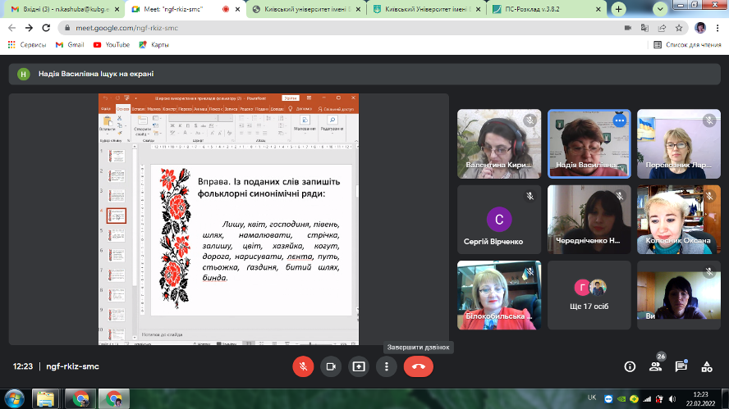Image resolution: width=729 pixels, height=409 pixels.
Task: Reload the Meet page
Action: point(46,27)
